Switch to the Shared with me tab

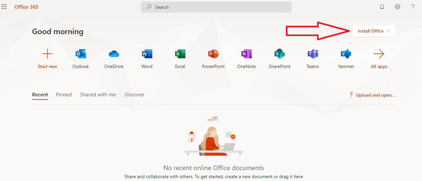coord(98,95)
